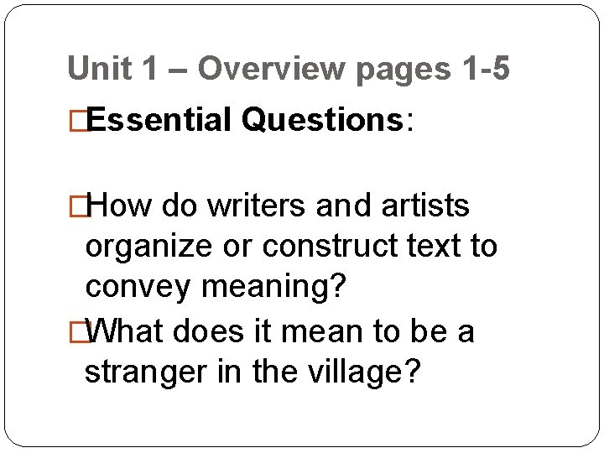Click the line 'stranger in the village?'
The width and height of the screenshot is (604, 453).
[x=253, y=372]
